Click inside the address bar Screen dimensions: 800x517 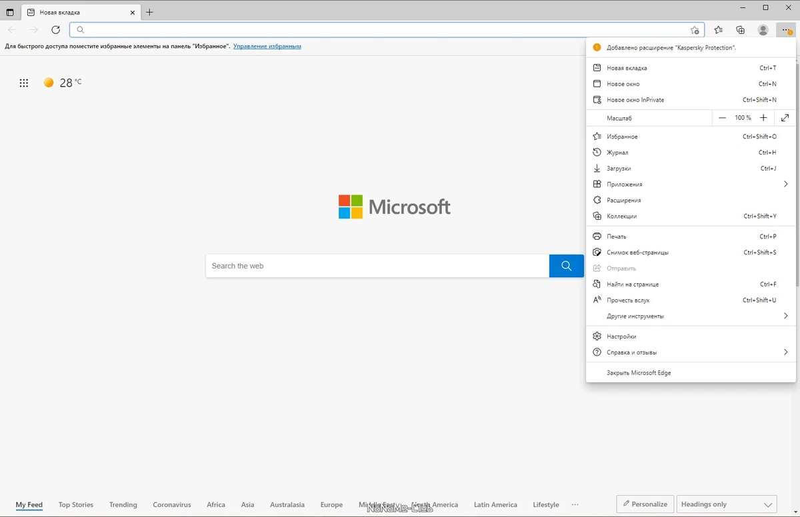coord(387,29)
